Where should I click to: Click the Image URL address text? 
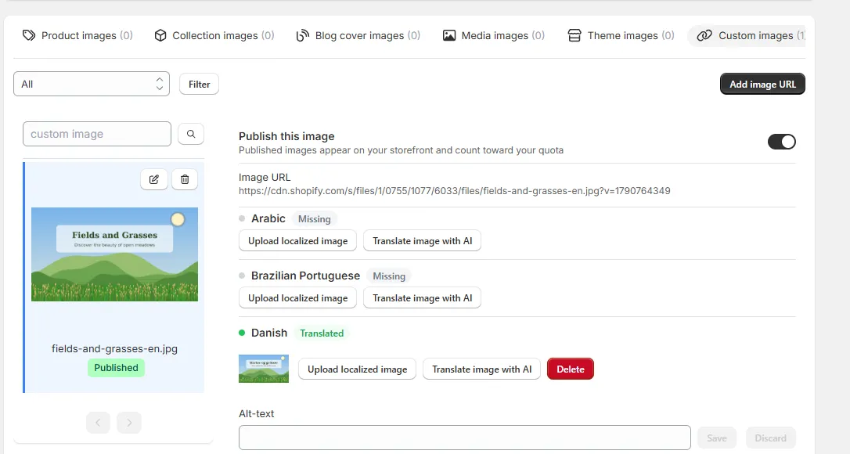pos(454,191)
